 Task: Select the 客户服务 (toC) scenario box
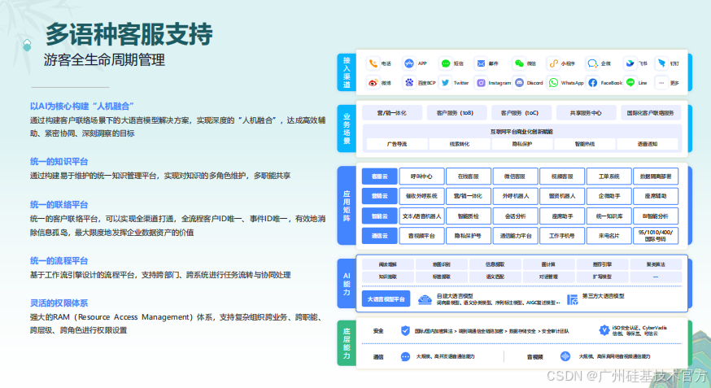coord(521,113)
